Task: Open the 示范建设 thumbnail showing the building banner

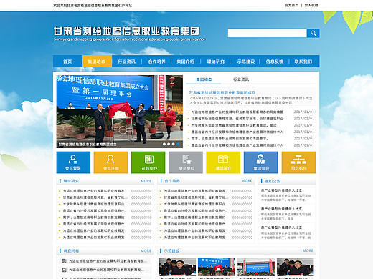Action: 256,267
